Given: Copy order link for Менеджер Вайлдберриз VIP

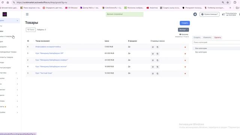Looking at the screenshot, I should click(x=157, y=54).
